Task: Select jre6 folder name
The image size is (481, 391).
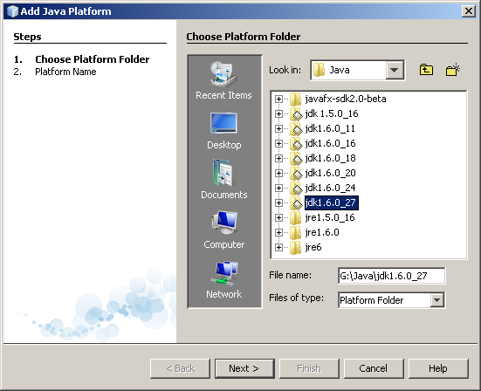Action: tap(313, 247)
